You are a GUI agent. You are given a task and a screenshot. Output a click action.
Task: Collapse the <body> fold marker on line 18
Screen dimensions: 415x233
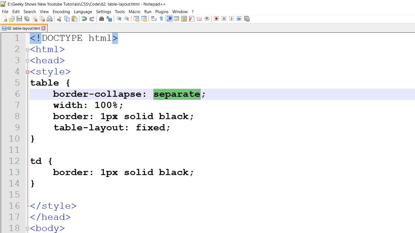(x=28, y=228)
